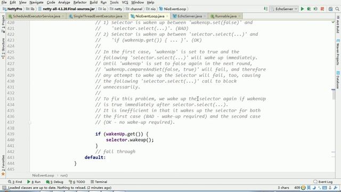This screenshot has height=192, width=341.
Task: Start debugging with the bug icon
Action: [x=308, y=9]
